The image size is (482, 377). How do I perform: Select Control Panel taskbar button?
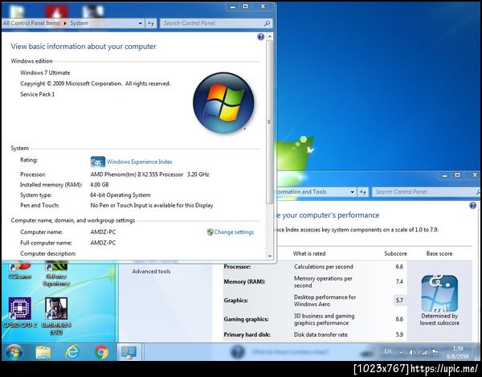click(x=129, y=352)
